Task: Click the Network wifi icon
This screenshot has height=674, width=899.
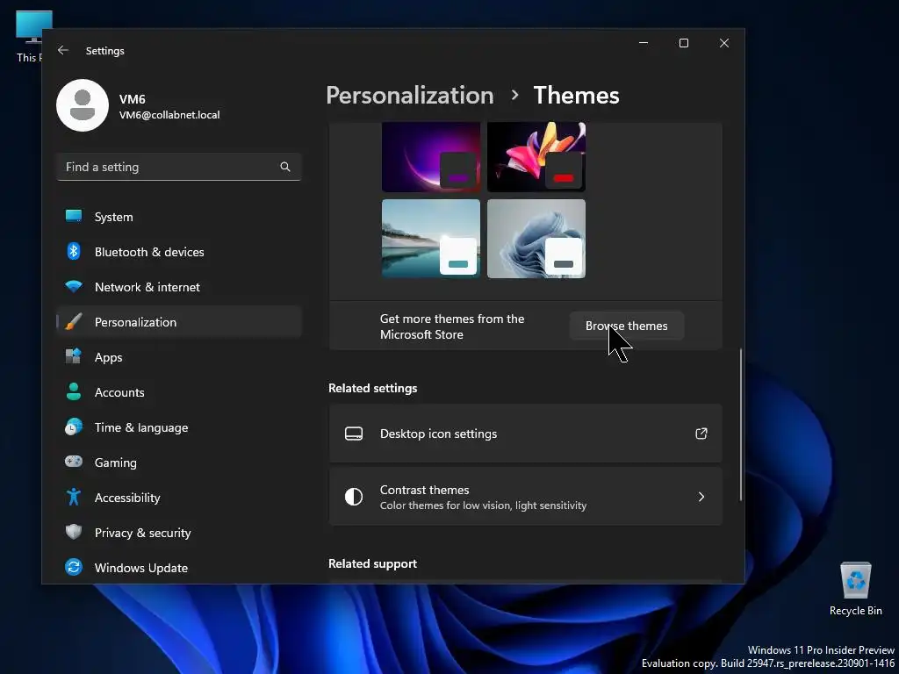Action: tap(74, 286)
